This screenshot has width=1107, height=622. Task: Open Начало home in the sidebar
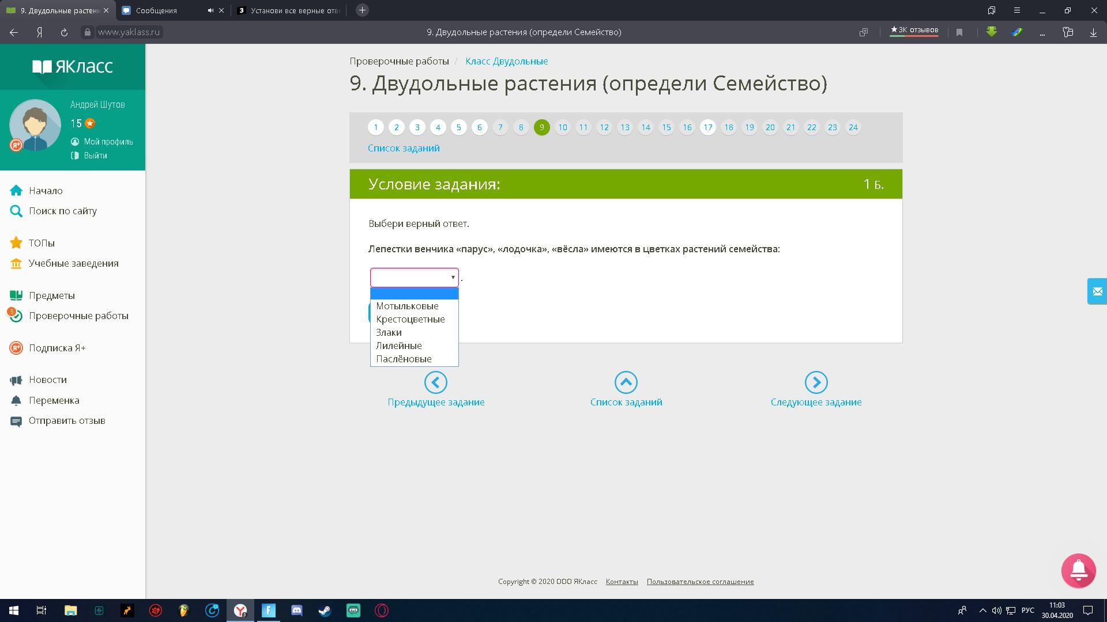click(x=46, y=191)
